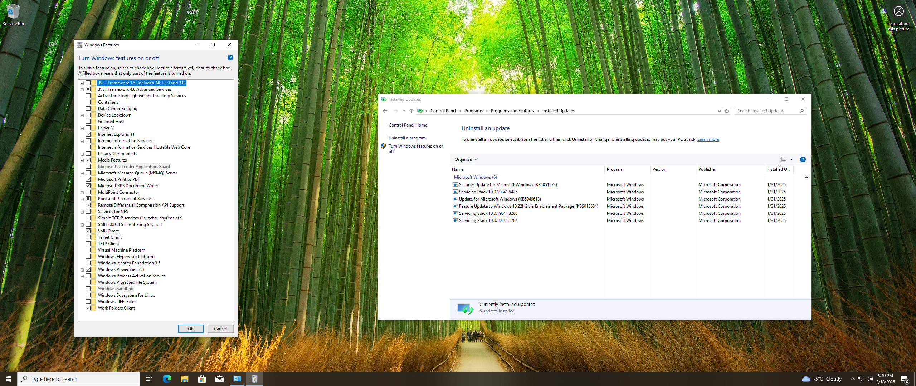Uncheck SMB Direct feature
The image size is (916, 386).
coord(88,231)
